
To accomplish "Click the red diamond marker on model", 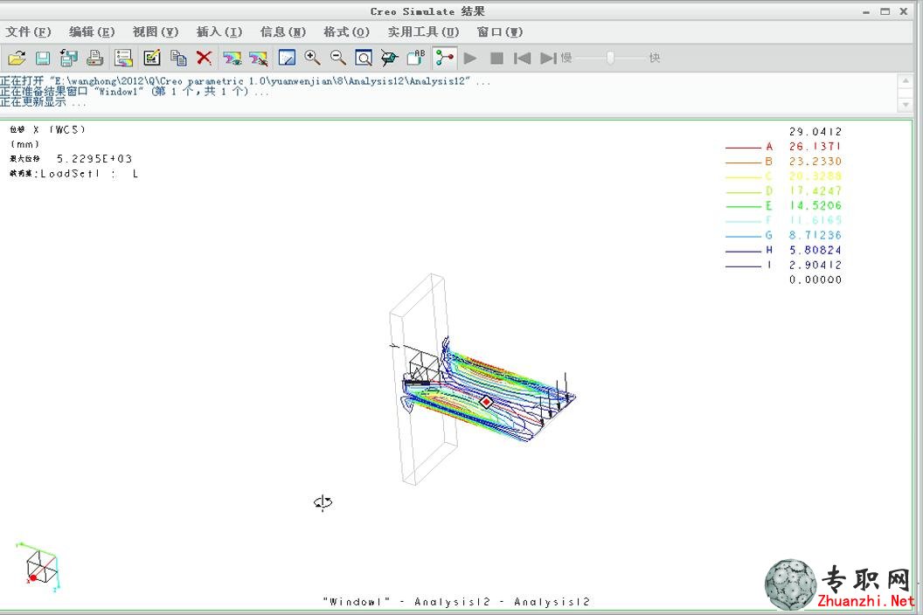I will (x=486, y=402).
